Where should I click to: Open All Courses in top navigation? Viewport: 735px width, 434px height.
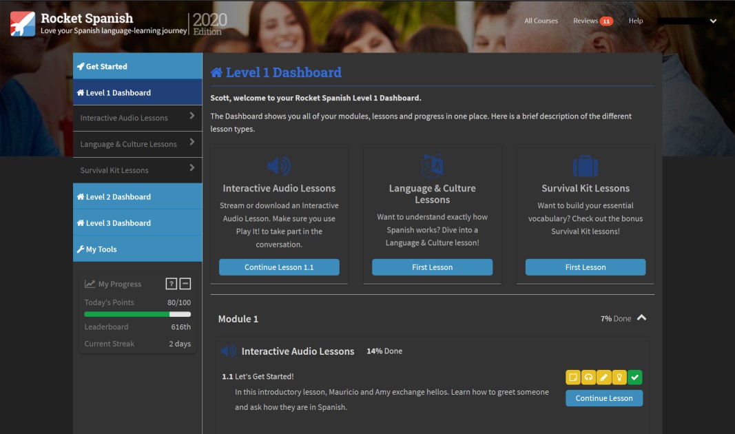coord(541,21)
